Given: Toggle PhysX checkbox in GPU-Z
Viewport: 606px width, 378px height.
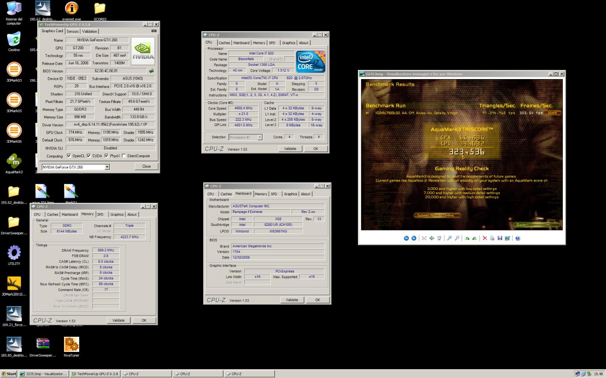Looking at the screenshot, I should (106, 156).
